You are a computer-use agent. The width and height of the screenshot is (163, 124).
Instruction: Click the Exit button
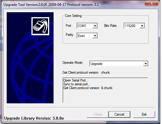pos(144,114)
